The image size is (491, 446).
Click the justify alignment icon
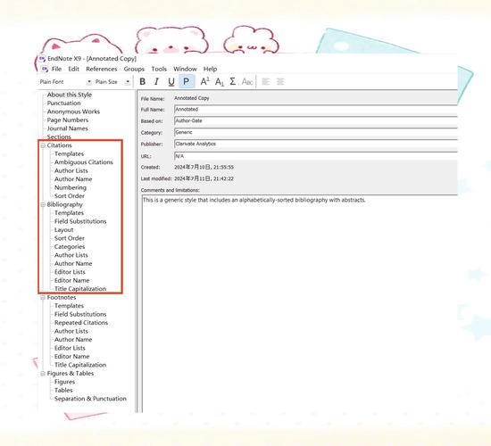click(x=280, y=82)
